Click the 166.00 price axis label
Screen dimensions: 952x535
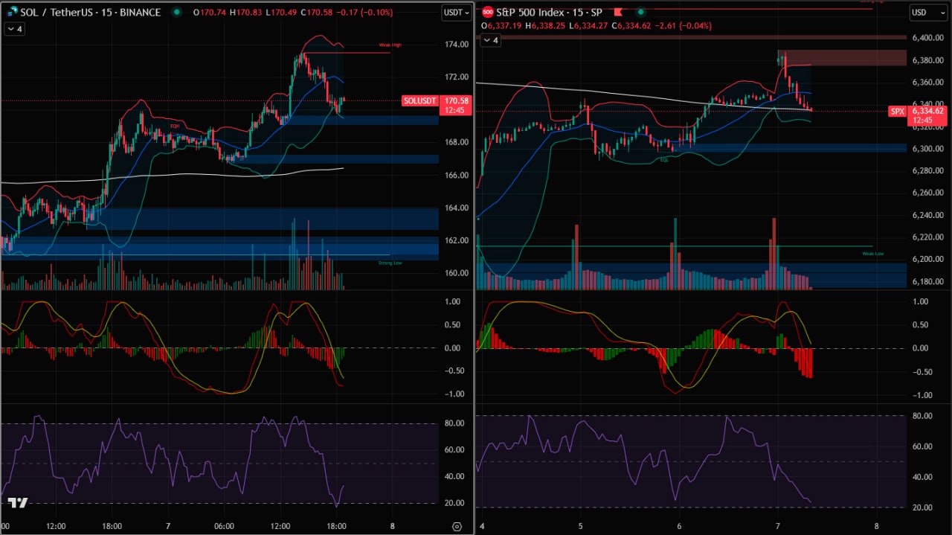pos(456,176)
